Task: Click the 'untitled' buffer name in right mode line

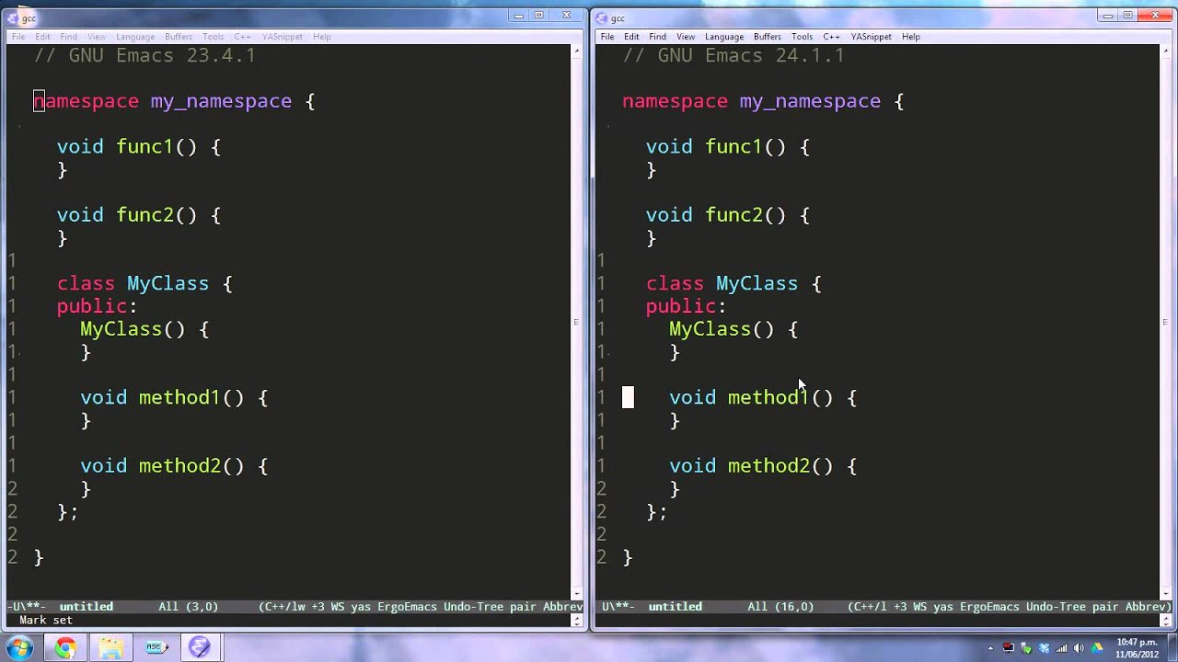Action: (675, 607)
